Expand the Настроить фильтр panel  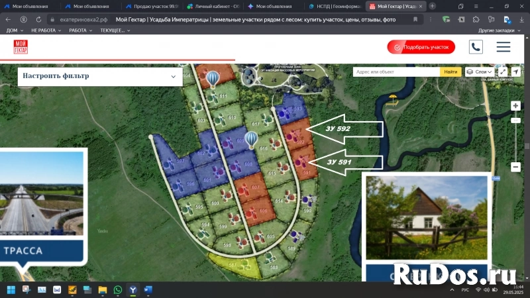pyautogui.click(x=99, y=76)
